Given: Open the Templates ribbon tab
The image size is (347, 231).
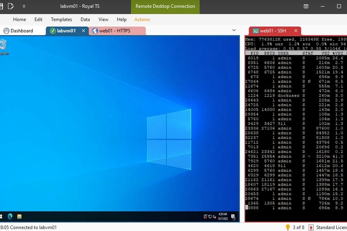Looking at the screenshot, I should tap(61, 19).
